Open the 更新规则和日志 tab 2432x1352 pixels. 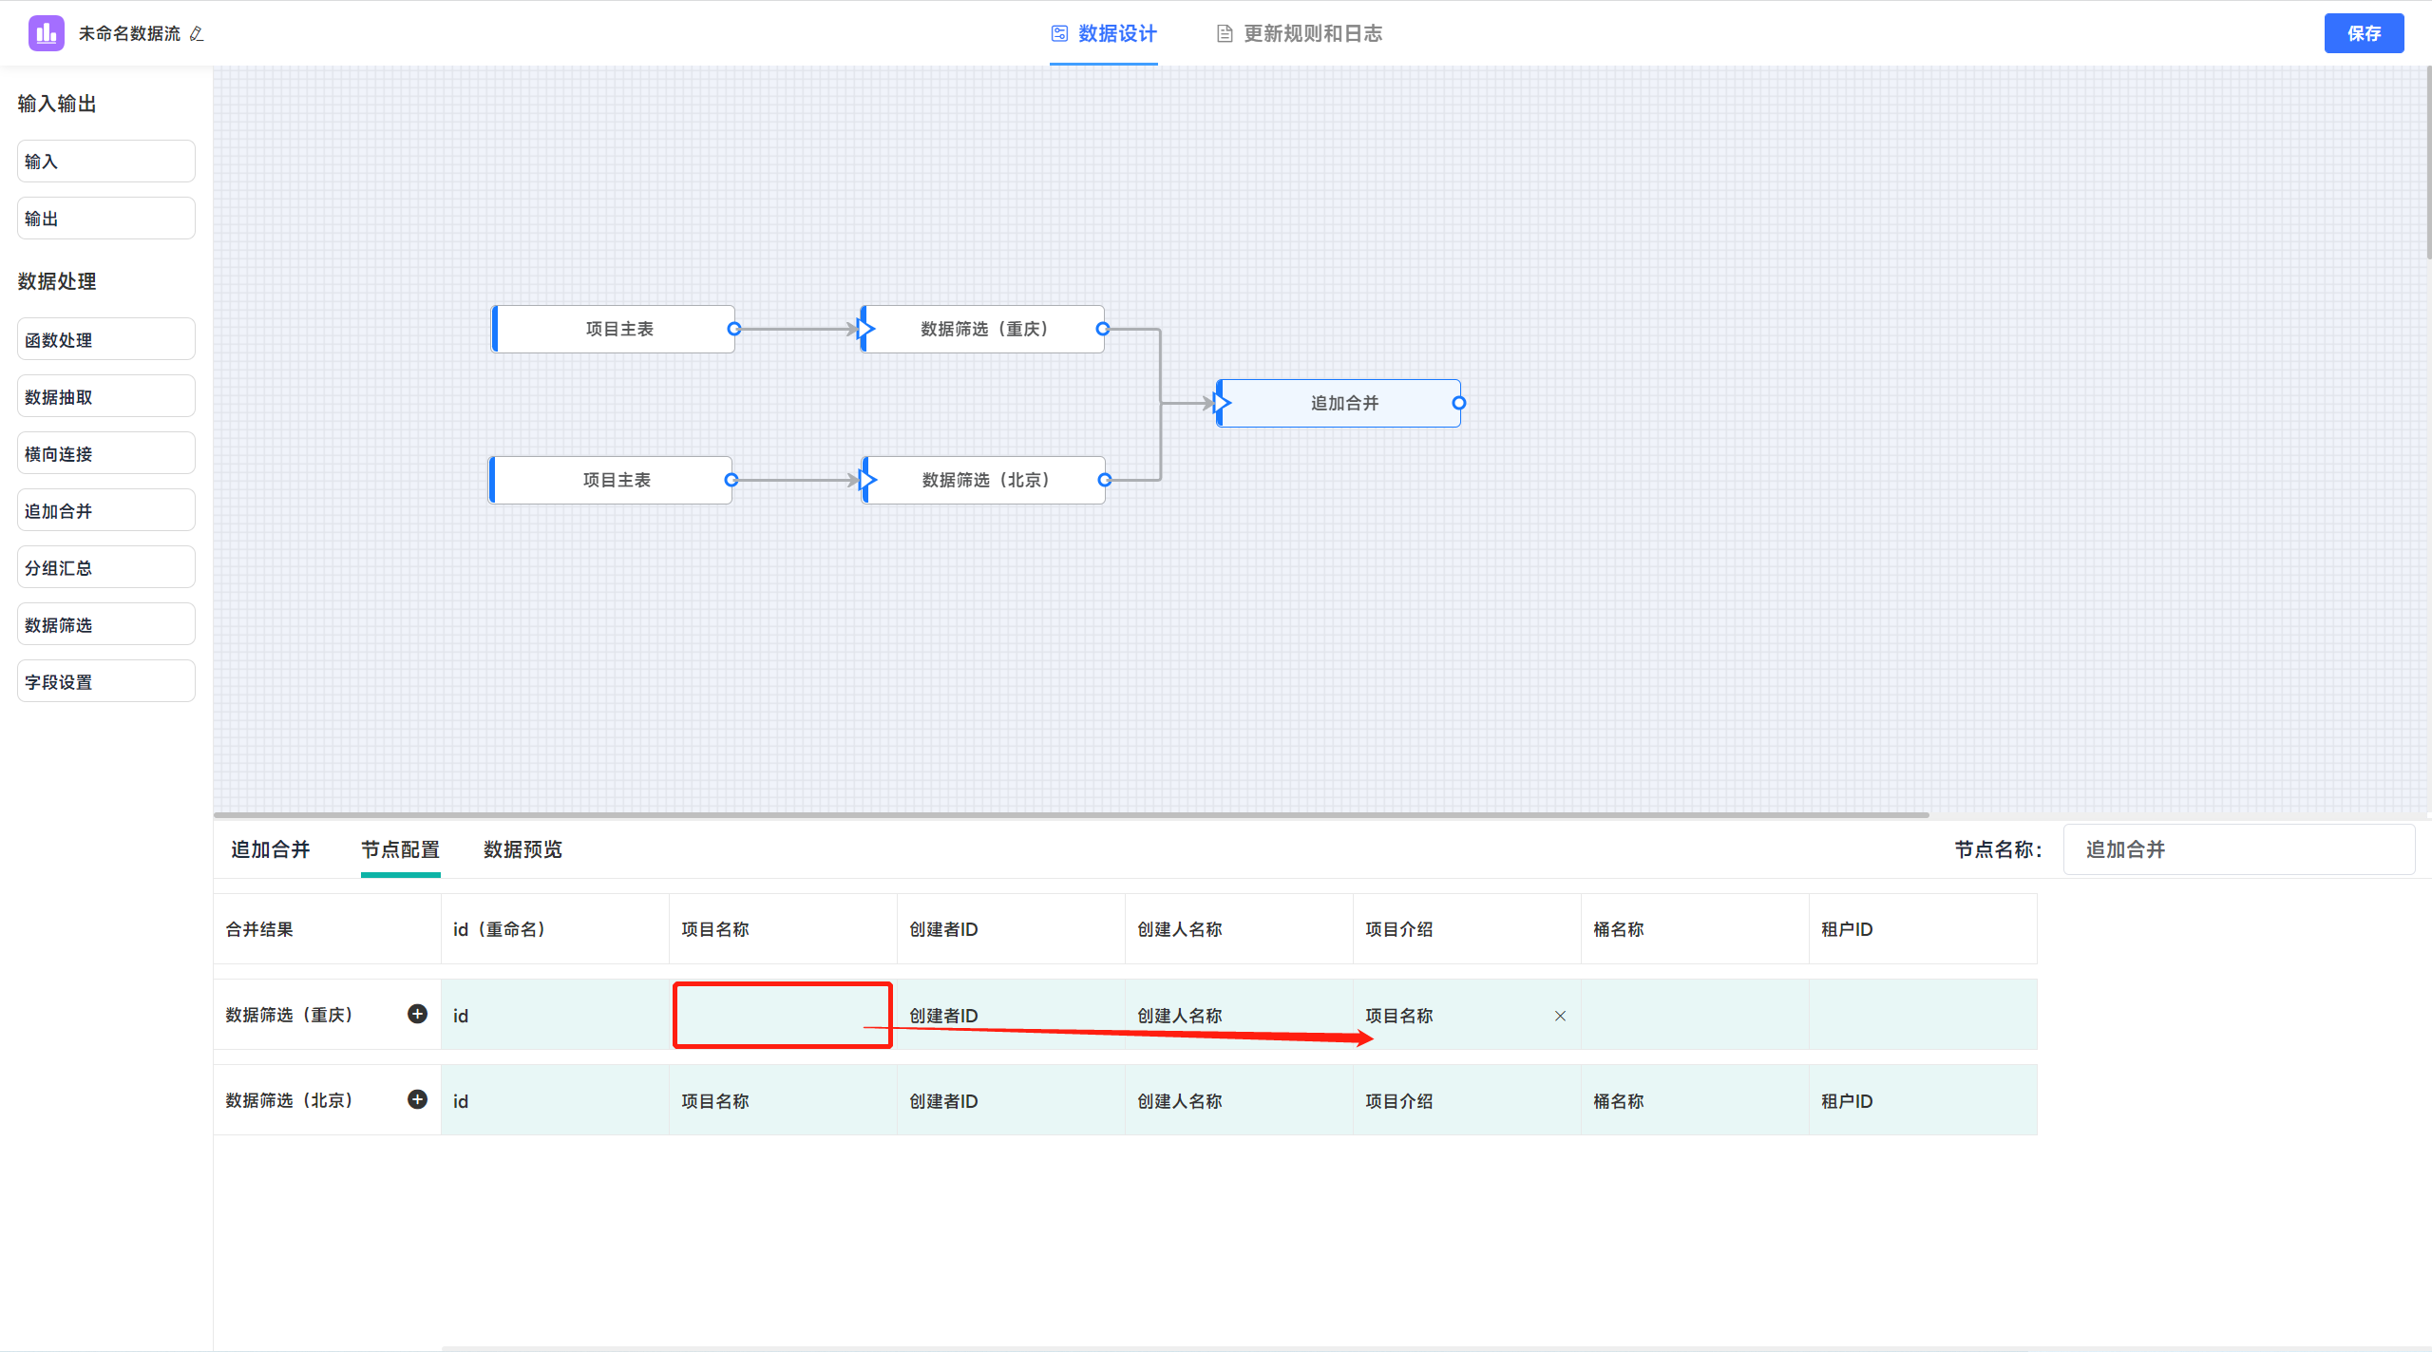click(x=1300, y=34)
